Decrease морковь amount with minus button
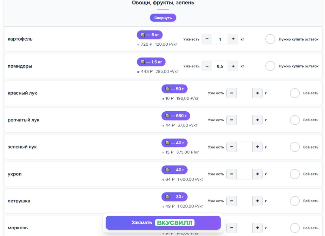325x236 pixels. pos(231,228)
